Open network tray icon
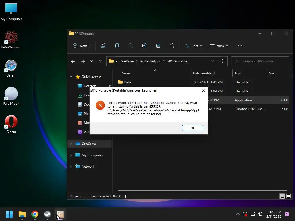This screenshot has height=221, width=295. [x=253, y=214]
